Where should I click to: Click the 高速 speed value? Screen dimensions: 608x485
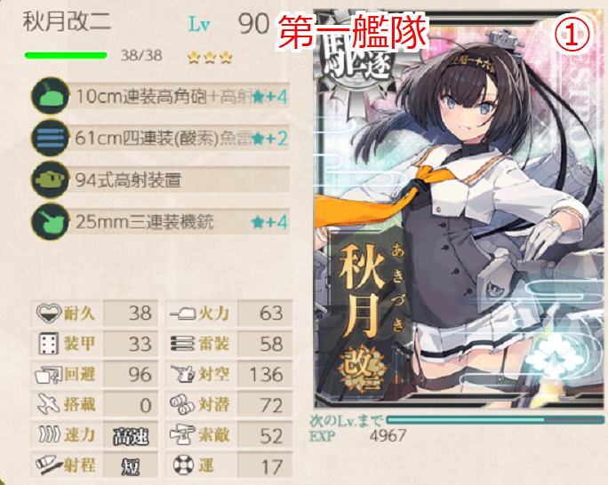point(131,436)
